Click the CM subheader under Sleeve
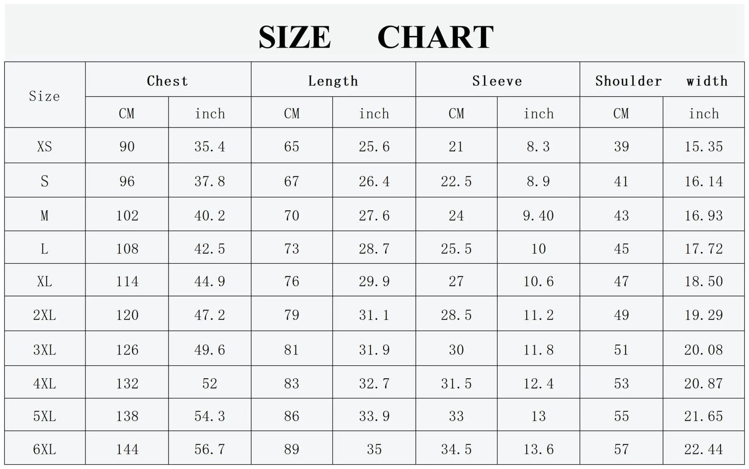This screenshot has height=469, width=749. 456,113
